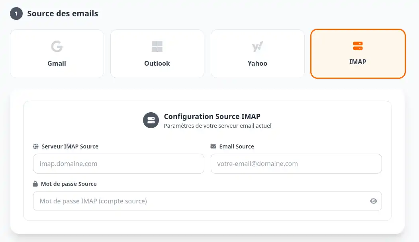419x242 pixels.
Task: Toggle password visibility with the eye icon
Action: [374, 201]
